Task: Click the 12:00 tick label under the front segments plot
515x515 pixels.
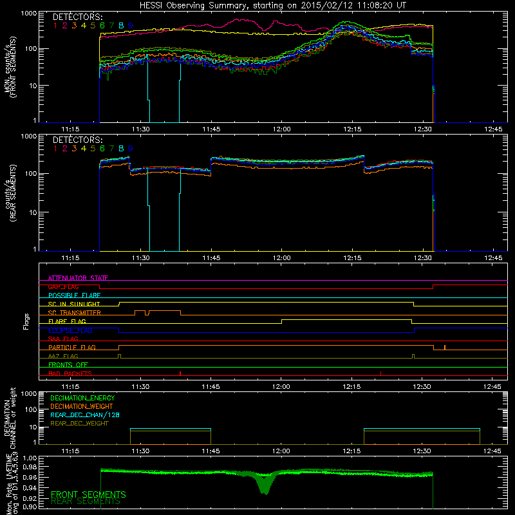Action: tap(281, 129)
